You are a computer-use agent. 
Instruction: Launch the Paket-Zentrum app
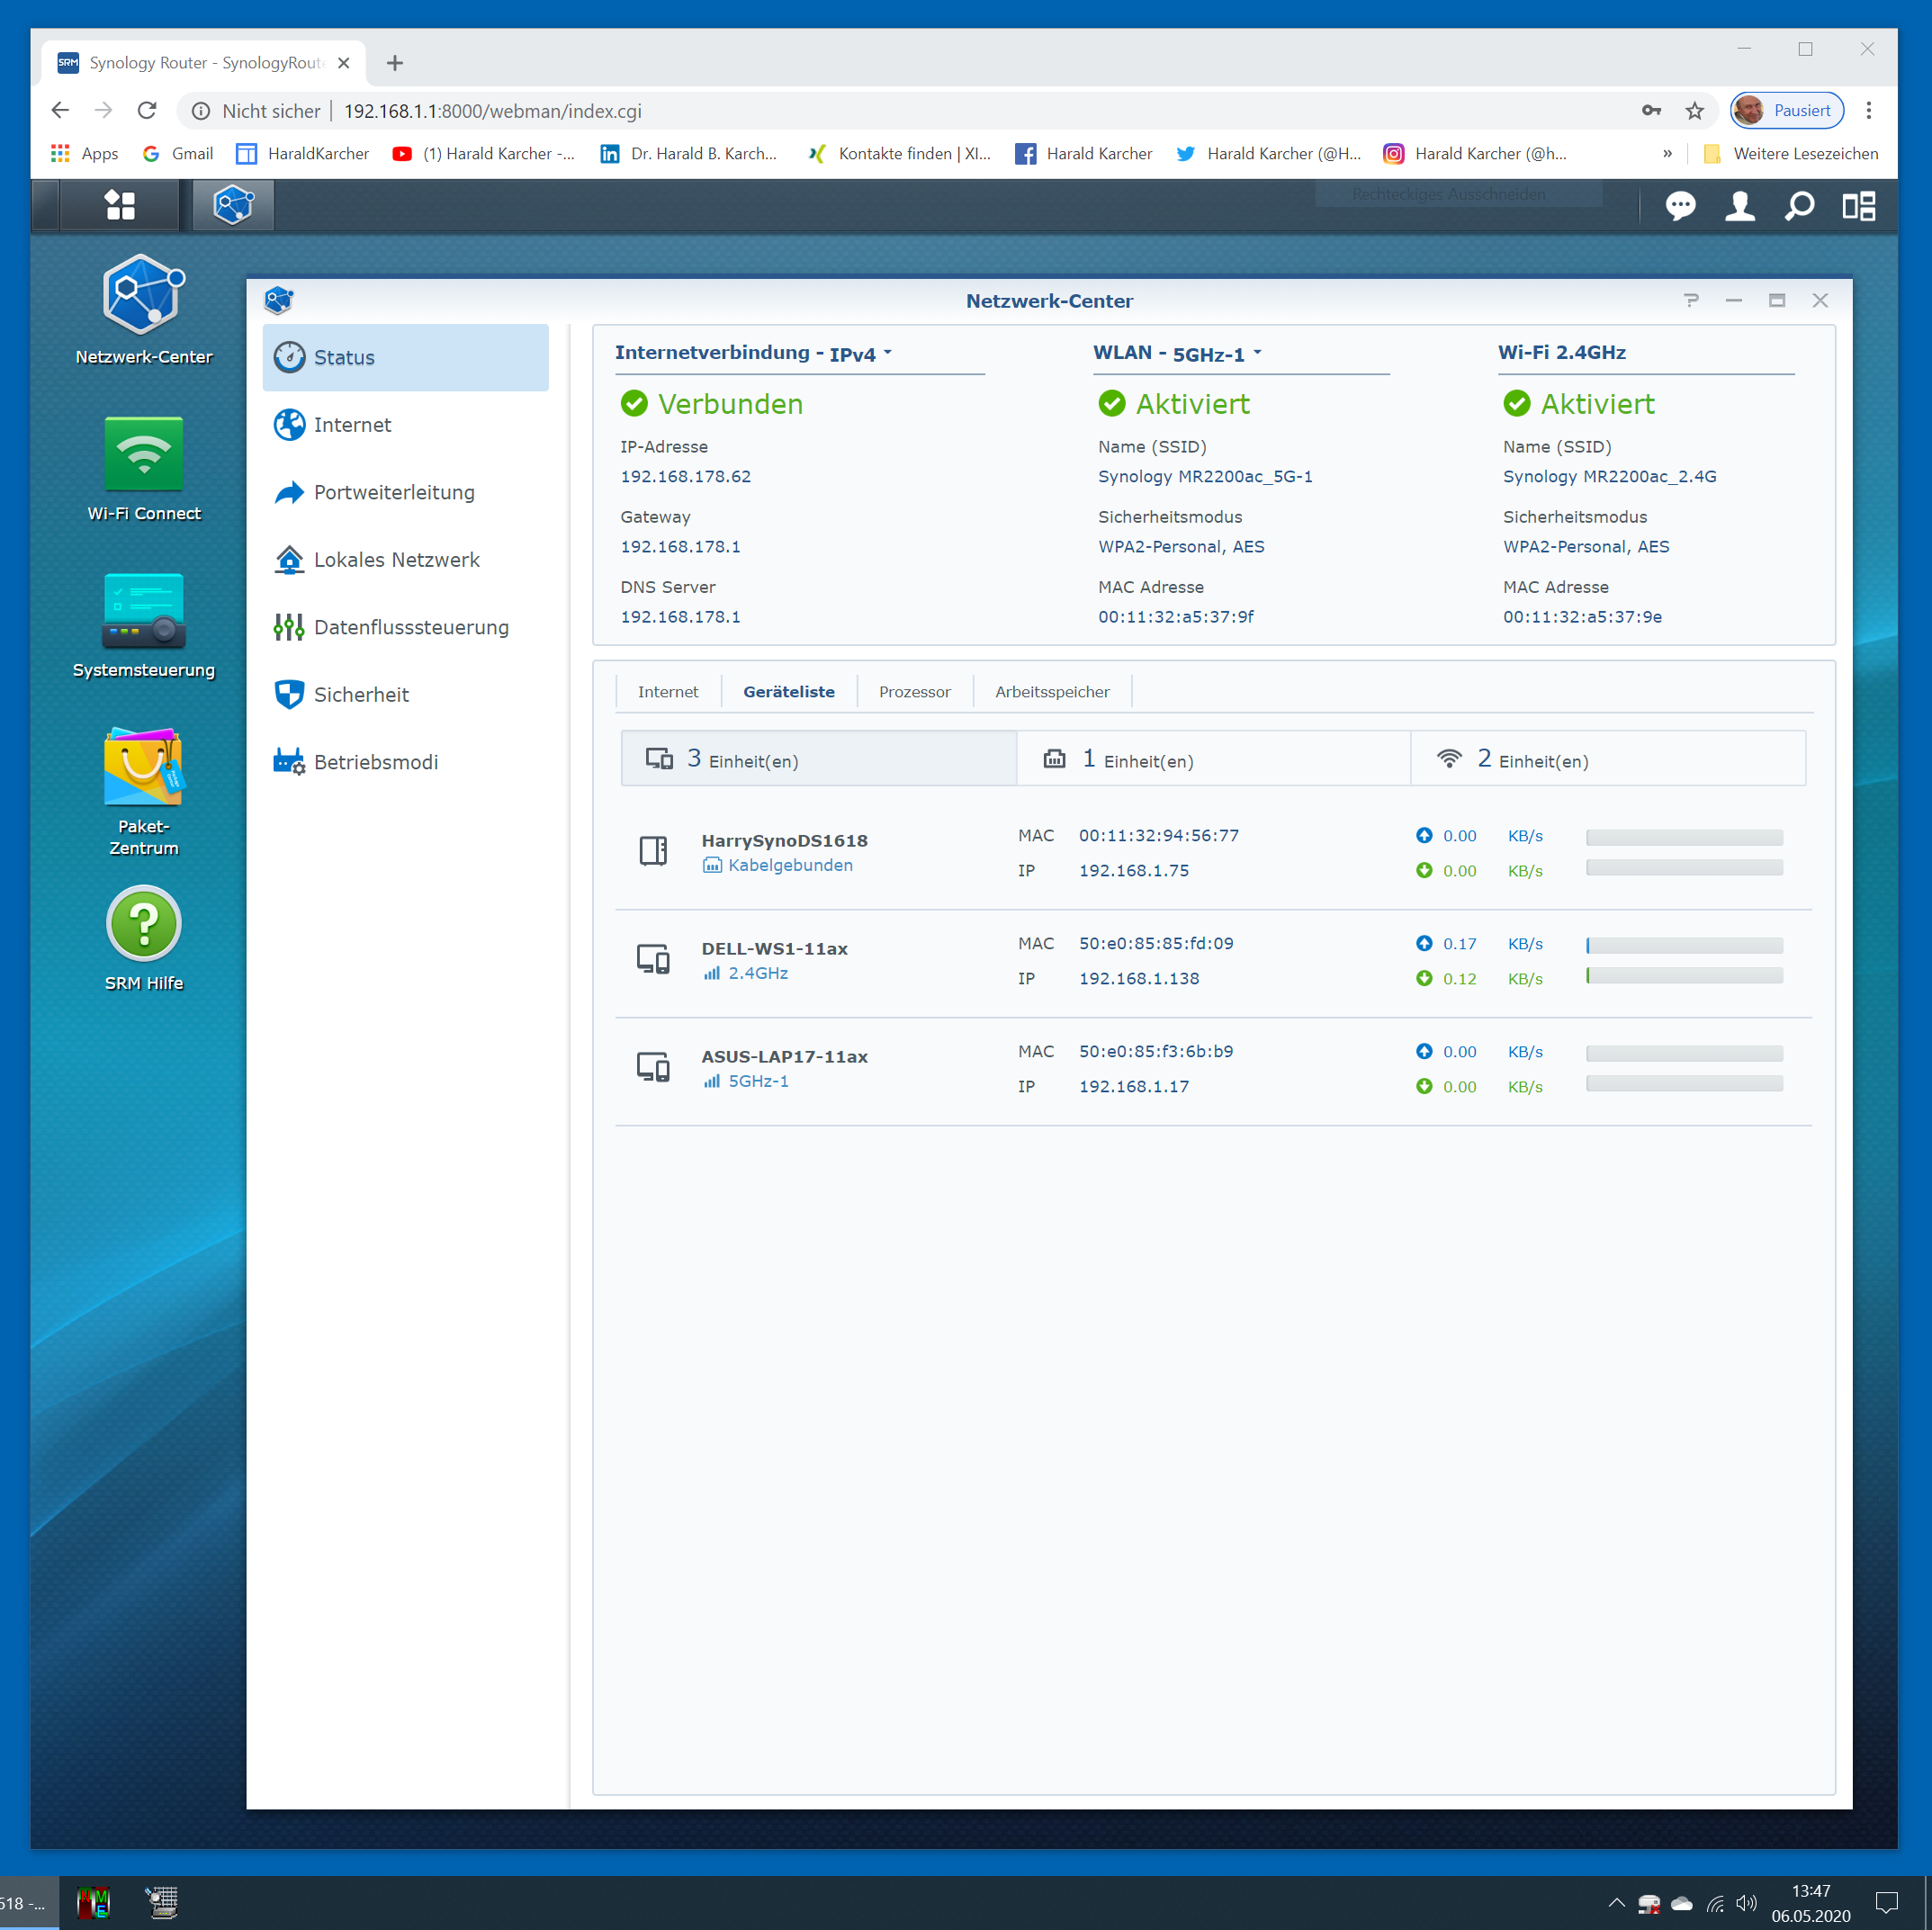(x=143, y=767)
